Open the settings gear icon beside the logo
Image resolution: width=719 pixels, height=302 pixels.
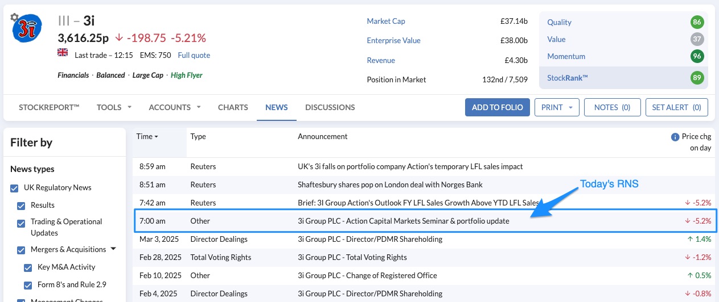[15, 18]
